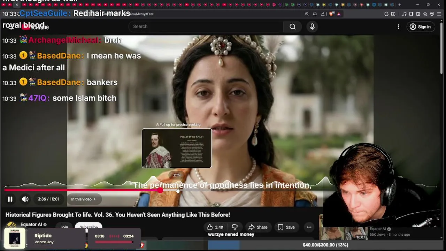Pause the YouTube video

[x=10, y=199]
